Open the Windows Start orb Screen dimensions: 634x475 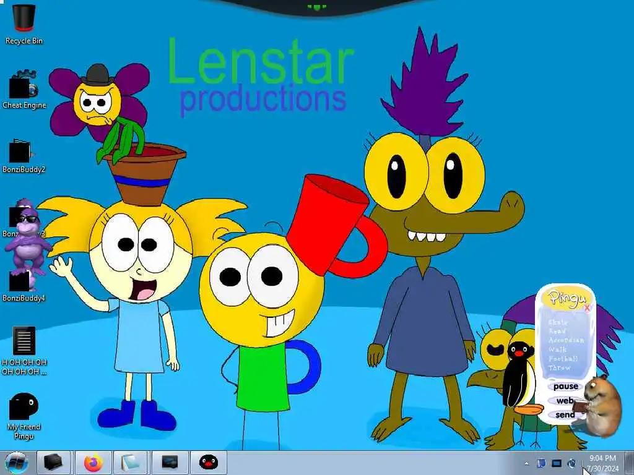click(17, 463)
